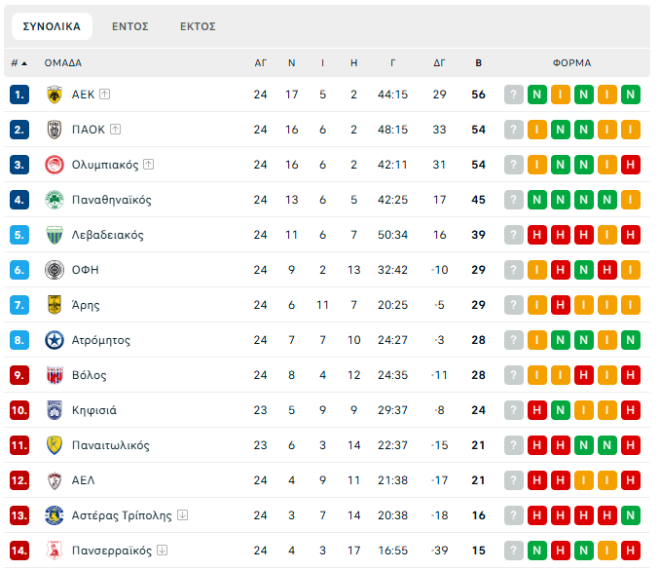Sort table by the # rank column
This screenshot has width=660, height=570.
18,62
